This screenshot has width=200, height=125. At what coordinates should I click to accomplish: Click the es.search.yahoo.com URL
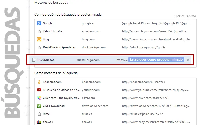(x=155, y=31)
